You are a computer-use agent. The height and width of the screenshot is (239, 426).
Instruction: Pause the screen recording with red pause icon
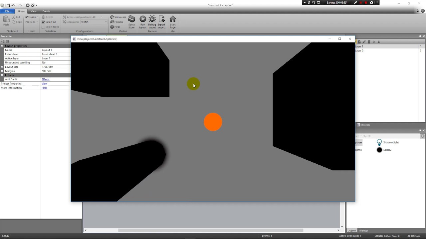click(361, 3)
